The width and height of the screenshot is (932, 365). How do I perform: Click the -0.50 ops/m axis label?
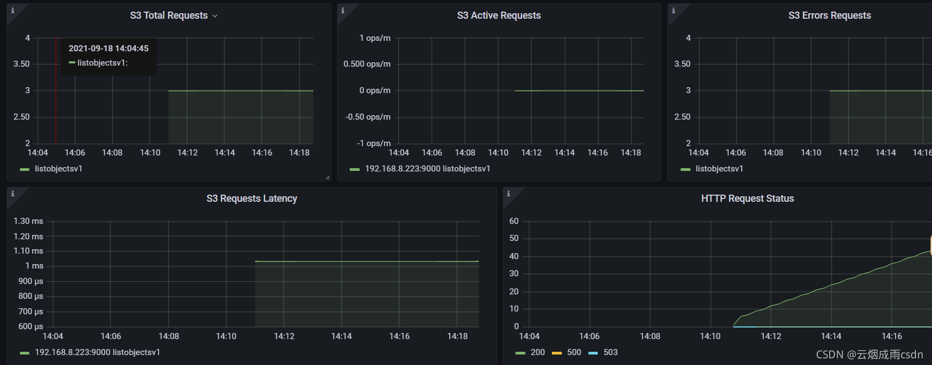point(368,117)
